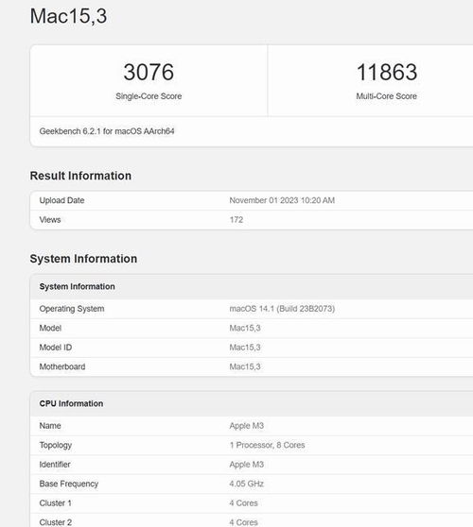Click the Model row value Mac15,3
Screen dimensions: 473x527
tap(245, 328)
